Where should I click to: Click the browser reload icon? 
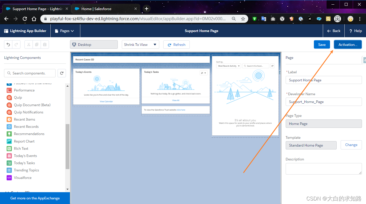[x=25, y=19]
